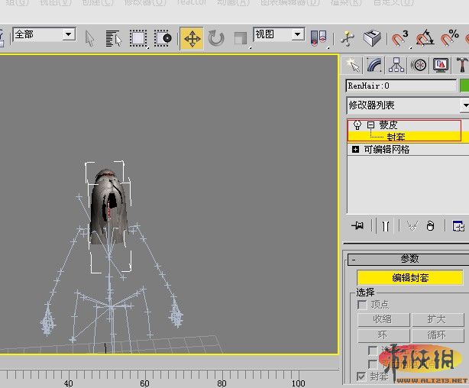The width and height of the screenshot is (469, 388).
Task: Enable the 顶点 checkbox
Action: pyautogui.click(x=362, y=305)
